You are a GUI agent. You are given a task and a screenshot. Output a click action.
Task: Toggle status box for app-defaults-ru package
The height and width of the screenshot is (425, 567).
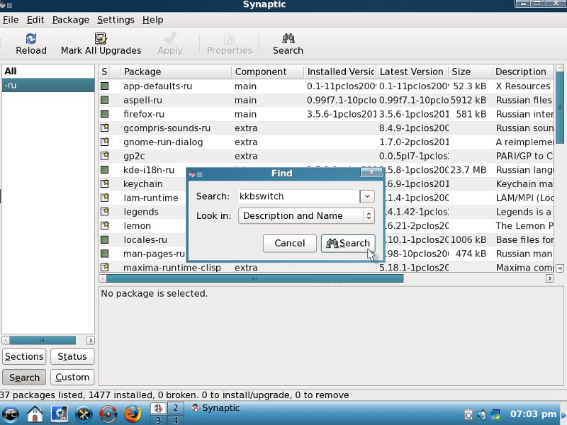105,86
